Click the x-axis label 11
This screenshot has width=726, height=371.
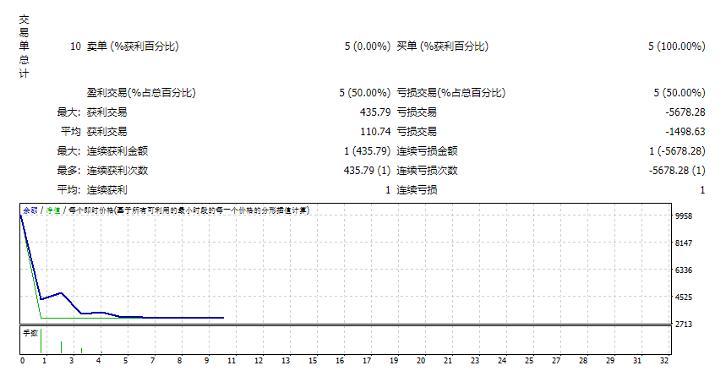tap(232, 361)
